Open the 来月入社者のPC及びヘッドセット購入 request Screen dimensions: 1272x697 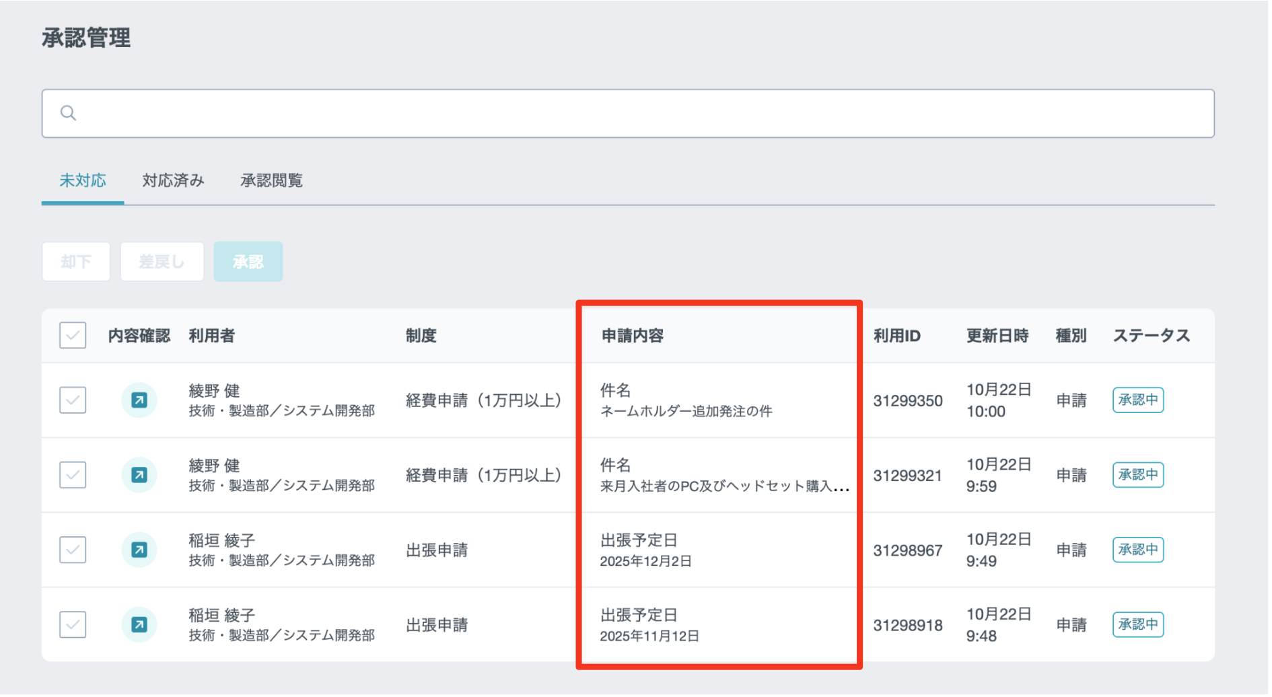pos(723,486)
